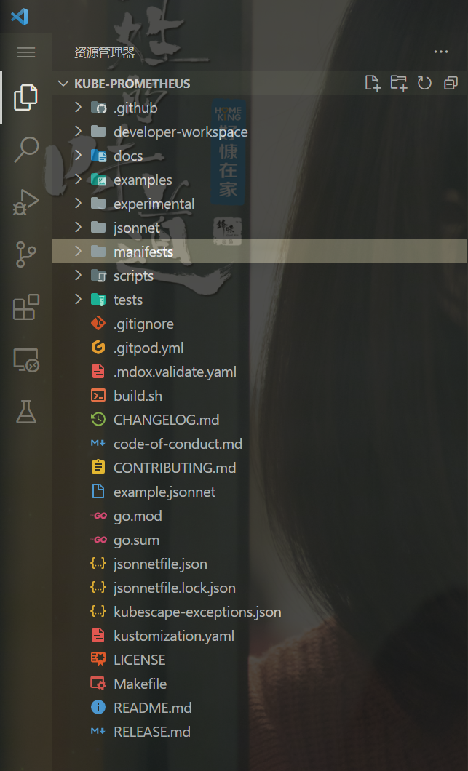Open the Run and Debug view

[x=25, y=202]
